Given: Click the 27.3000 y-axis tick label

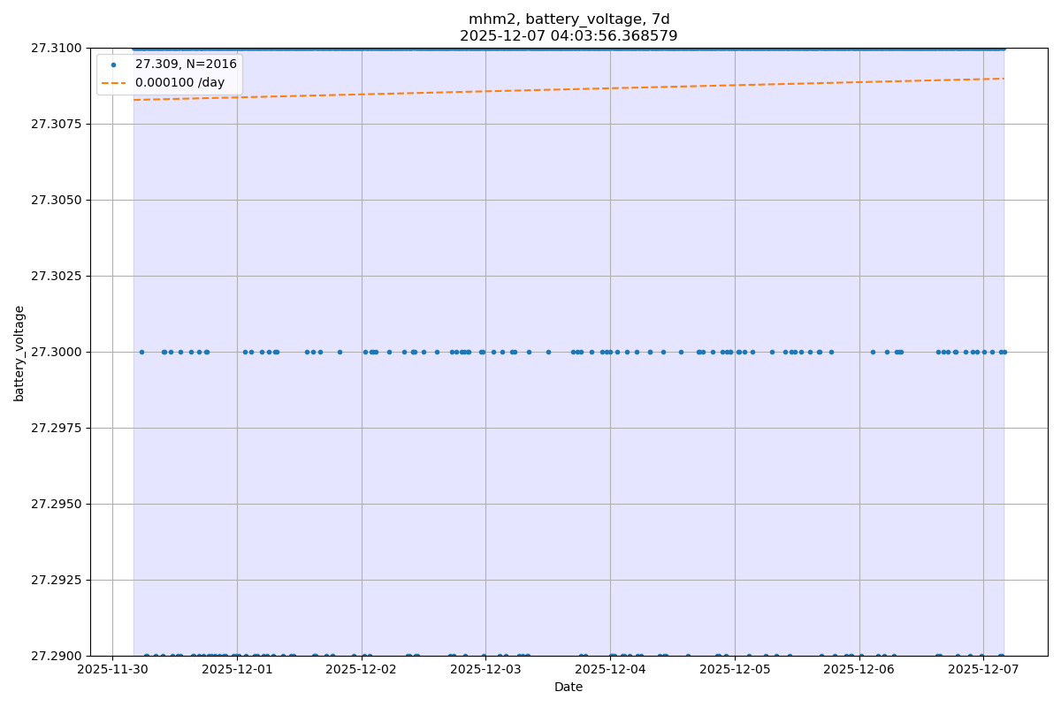Looking at the screenshot, I should pos(56,352).
